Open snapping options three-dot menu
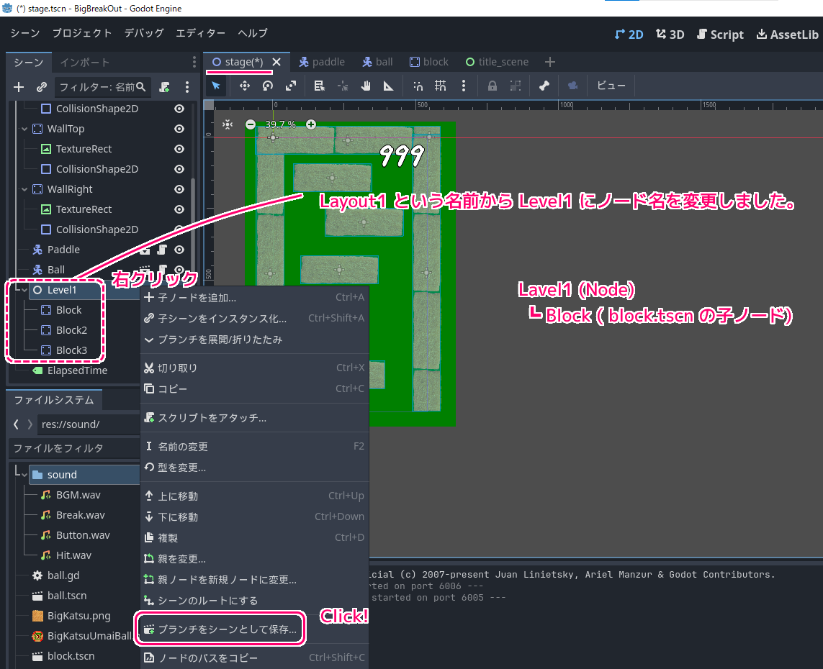This screenshot has width=823, height=669. [x=464, y=86]
